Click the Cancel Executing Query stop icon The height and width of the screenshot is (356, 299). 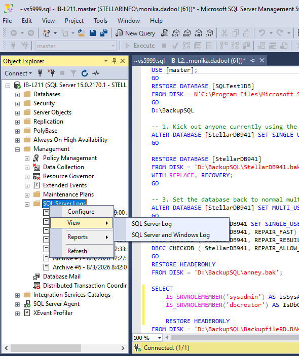tap(164, 46)
